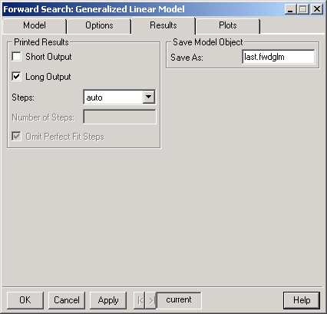Open the Options tab
This screenshot has height=314, width=327.
(x=99, y=25)
